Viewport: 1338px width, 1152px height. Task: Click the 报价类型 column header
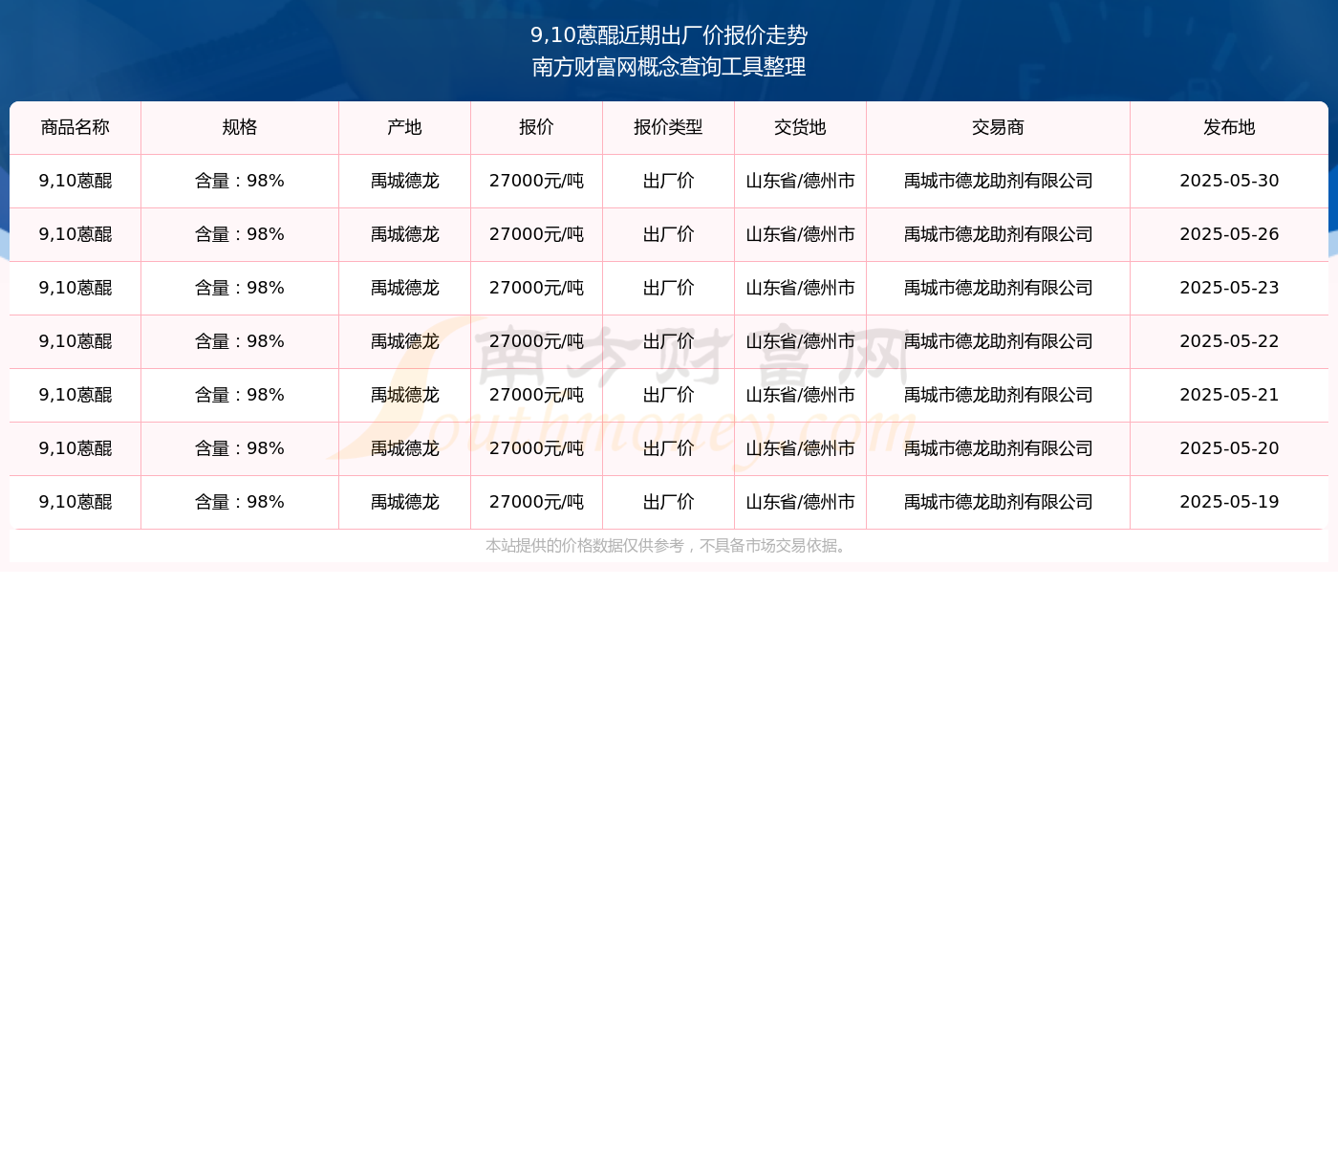pyautogui.click(x=668, y=127)
